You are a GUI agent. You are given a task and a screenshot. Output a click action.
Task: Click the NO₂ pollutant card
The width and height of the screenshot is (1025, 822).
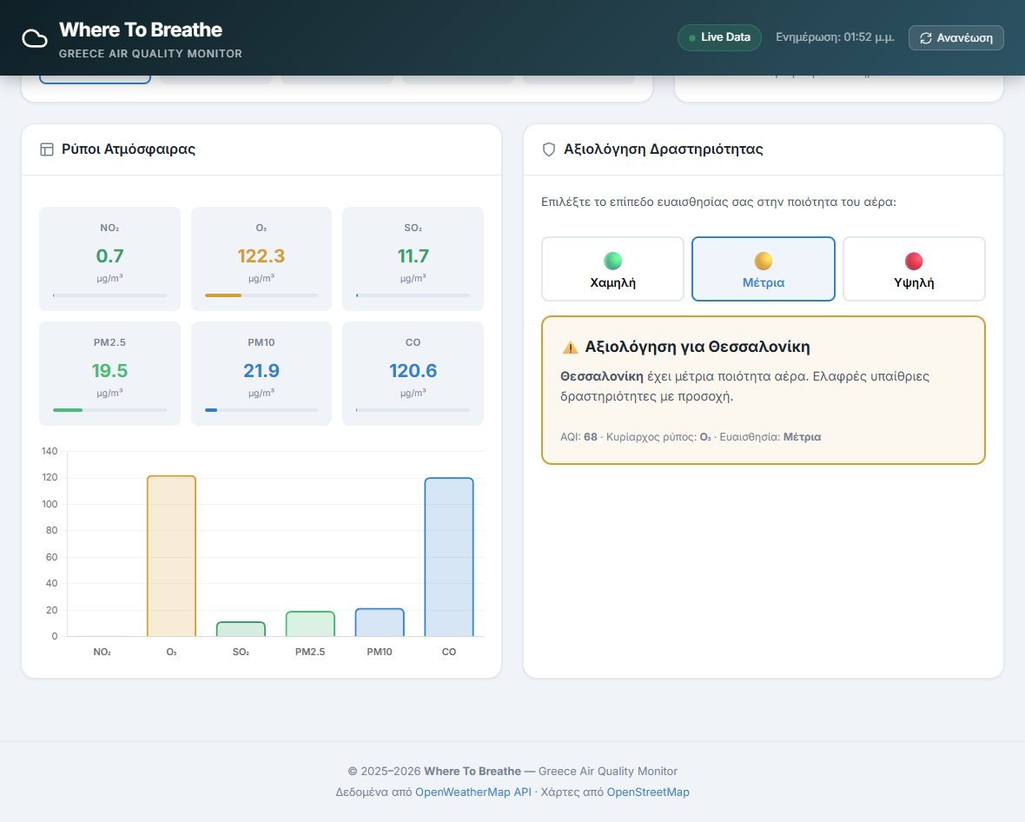click(x=109, y=259)
